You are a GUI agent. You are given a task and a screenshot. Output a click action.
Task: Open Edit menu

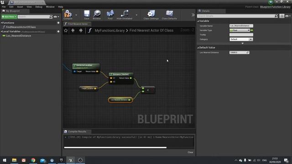tap(11, 7)
